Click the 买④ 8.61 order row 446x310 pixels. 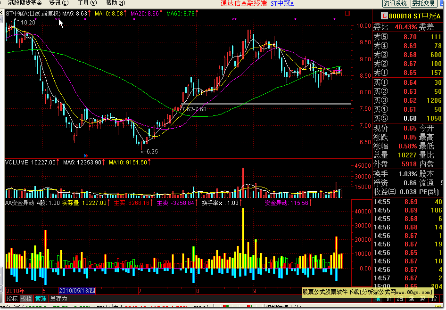[x=408, y=109]
